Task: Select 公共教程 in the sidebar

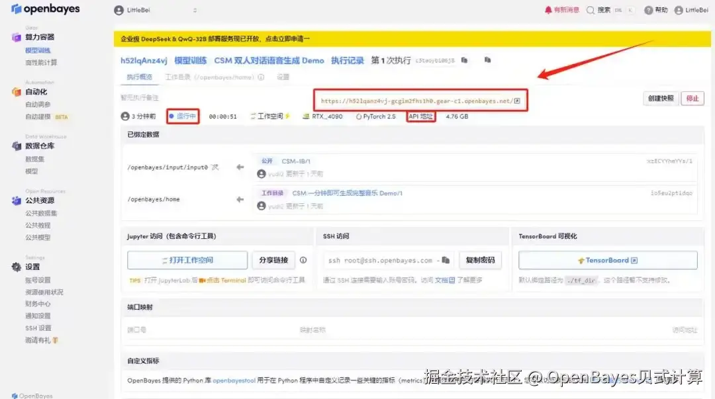Action: point(38,225)
